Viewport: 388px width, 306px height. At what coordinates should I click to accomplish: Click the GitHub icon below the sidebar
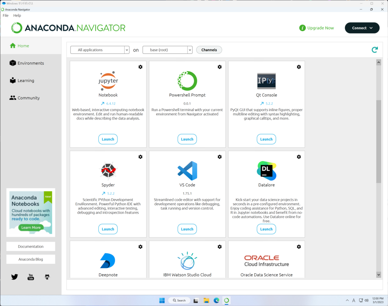pos(47,277)
